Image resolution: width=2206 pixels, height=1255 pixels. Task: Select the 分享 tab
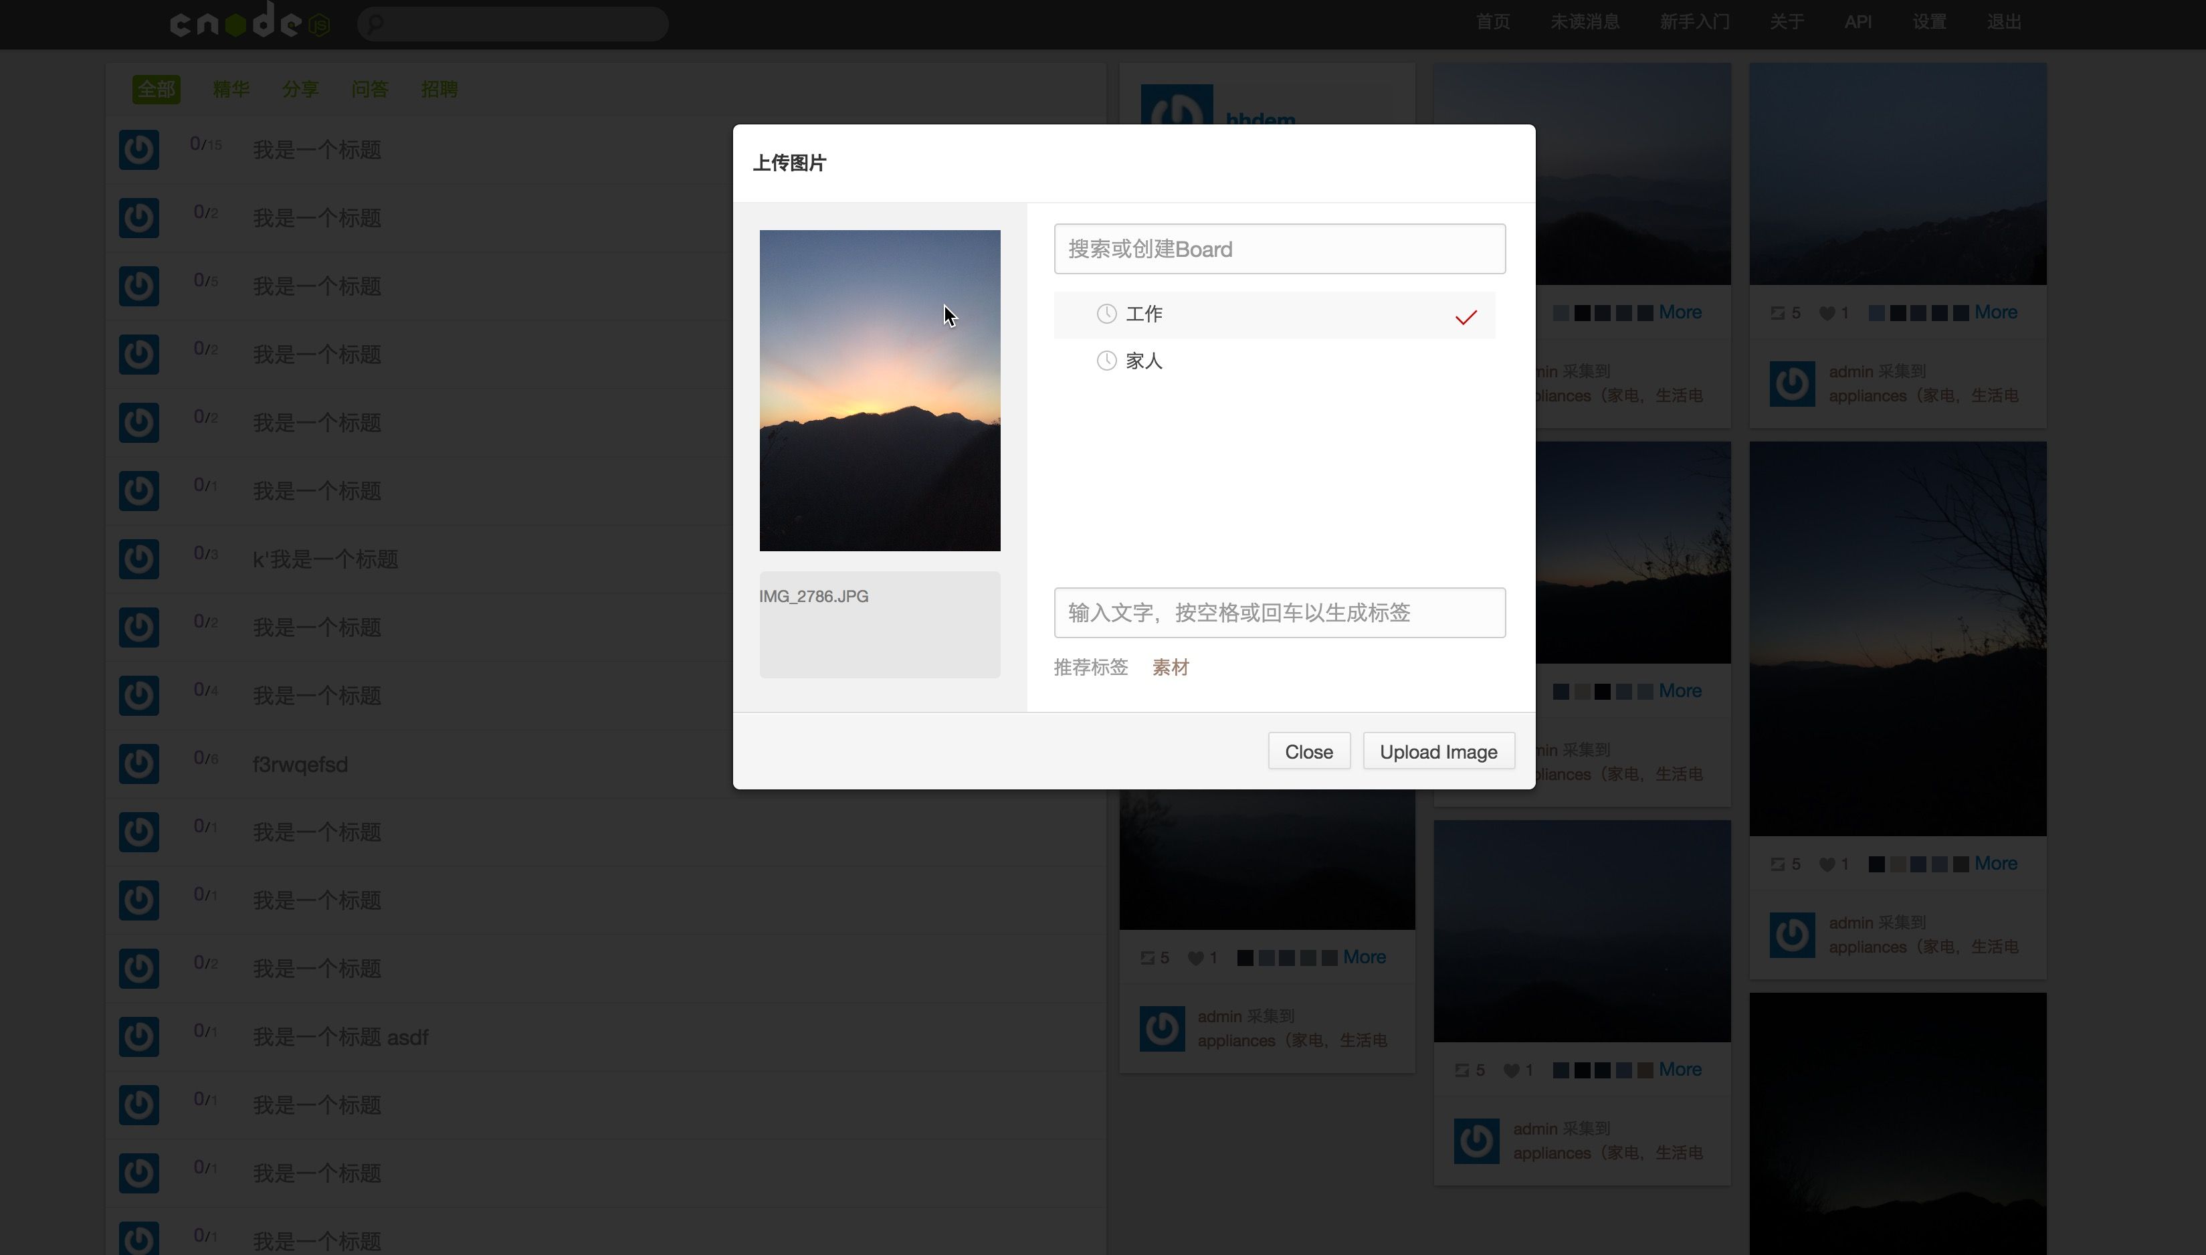point(300,88)
